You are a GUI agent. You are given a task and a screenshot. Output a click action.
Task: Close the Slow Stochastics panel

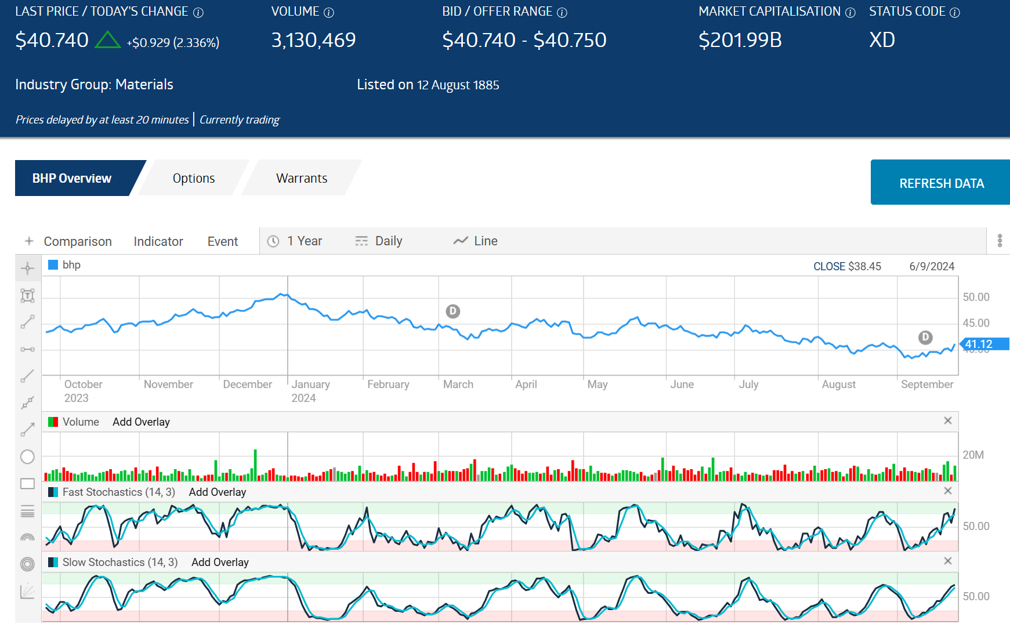click(948, 561)
